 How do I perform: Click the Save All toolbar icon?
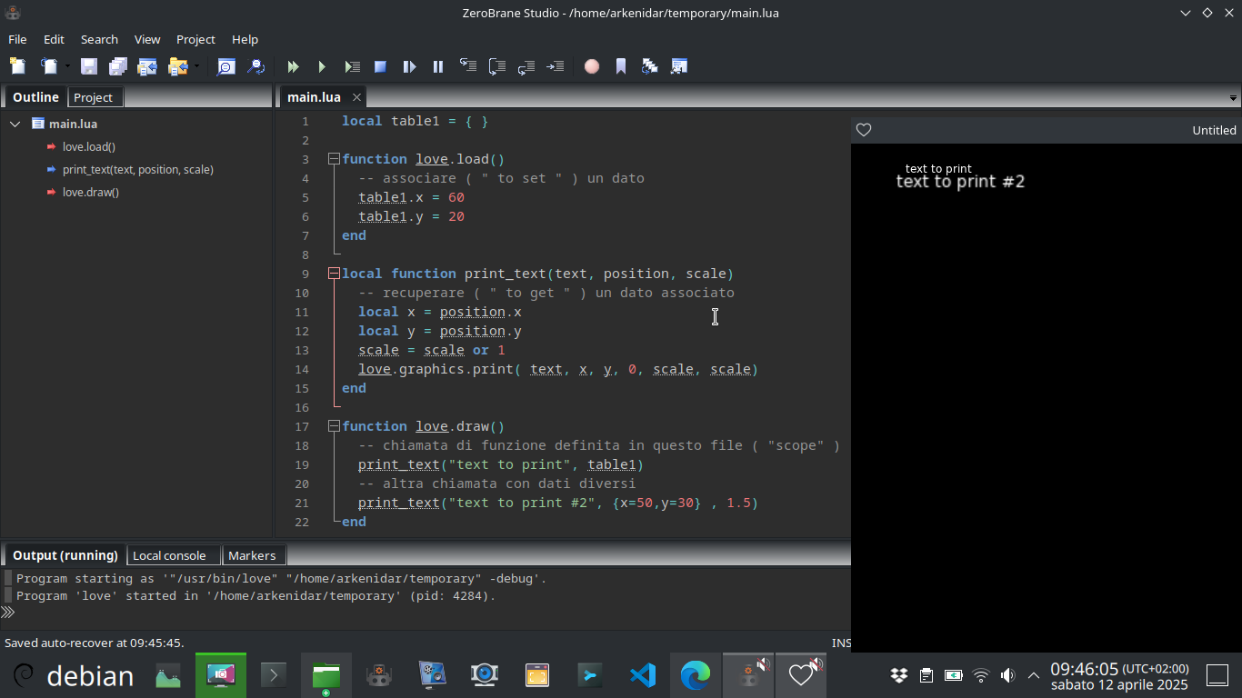(118, 66)
